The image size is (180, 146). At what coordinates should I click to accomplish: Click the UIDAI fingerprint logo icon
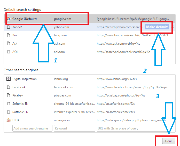pos(9,120)
